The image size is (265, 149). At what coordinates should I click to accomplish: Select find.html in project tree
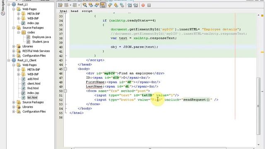pyautogui.click(x=33, y=88)
